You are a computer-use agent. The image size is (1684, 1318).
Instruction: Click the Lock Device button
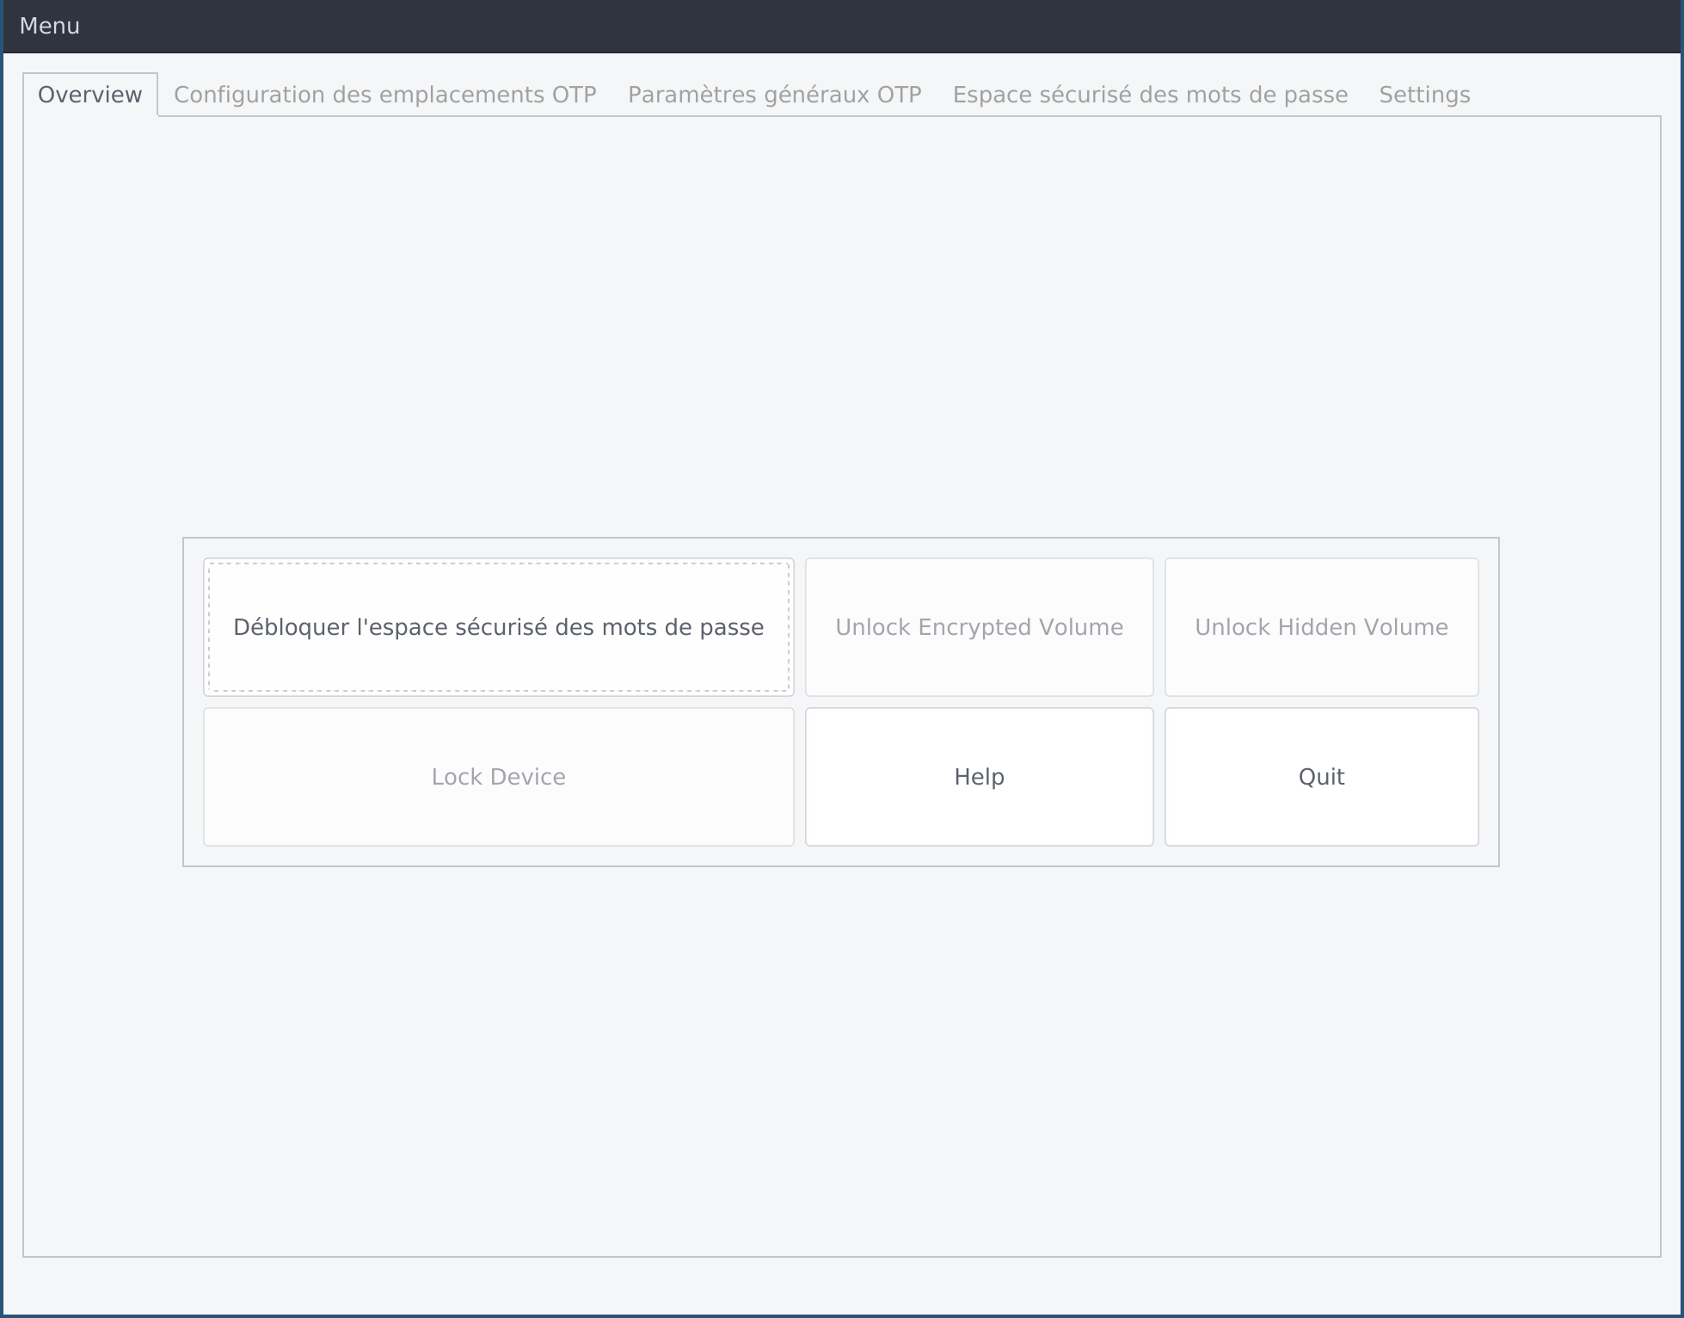[x=498, y=777]
